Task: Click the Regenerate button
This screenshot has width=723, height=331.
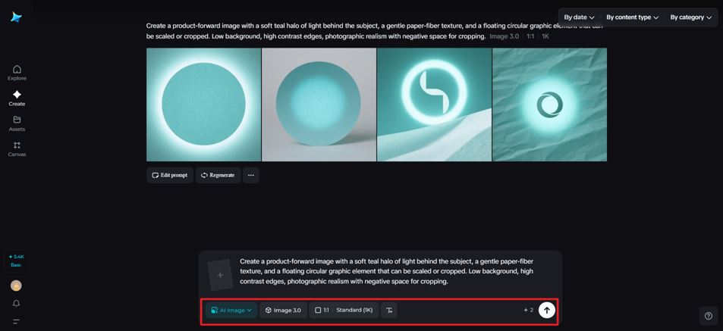Action: tap(218, 175)
